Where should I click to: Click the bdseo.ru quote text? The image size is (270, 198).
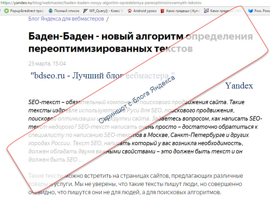[103, 75]
